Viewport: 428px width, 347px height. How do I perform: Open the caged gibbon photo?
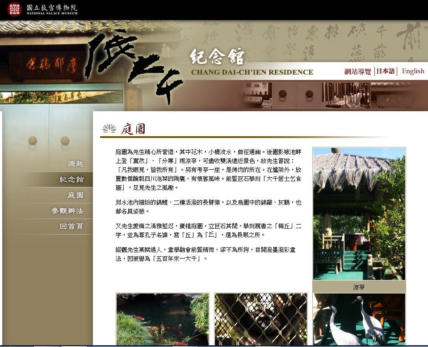(260, 319)
